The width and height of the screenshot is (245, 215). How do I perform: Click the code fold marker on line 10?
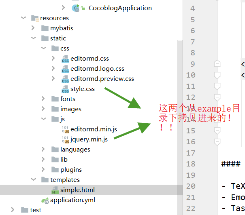click(217, 75)
